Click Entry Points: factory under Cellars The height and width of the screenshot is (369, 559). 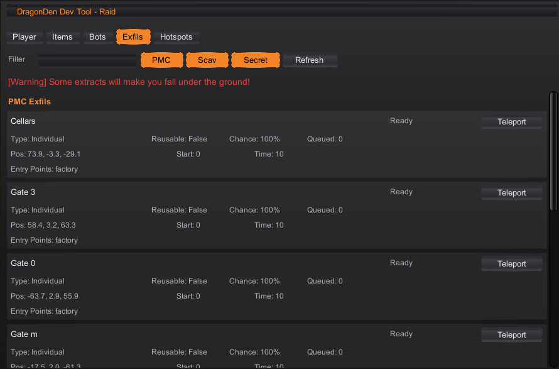point(44,169)
